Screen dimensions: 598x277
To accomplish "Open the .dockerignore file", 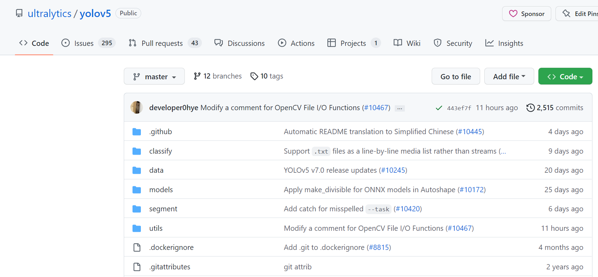I will tap(172, 247).
